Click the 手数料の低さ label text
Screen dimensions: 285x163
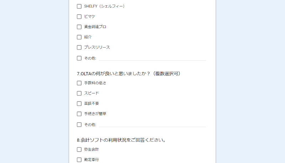tap(95, 83)
